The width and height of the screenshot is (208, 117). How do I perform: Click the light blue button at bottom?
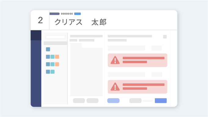[113, 101]
